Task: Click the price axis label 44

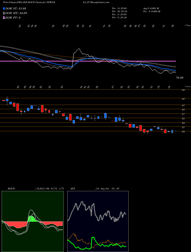Action: [x=183, y=99]
